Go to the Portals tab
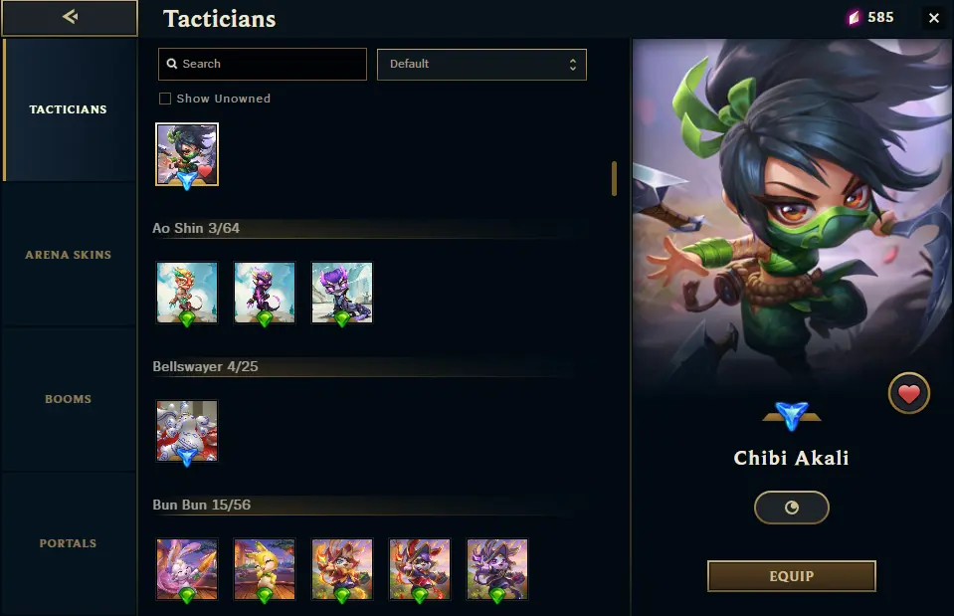Viewport: 954px width, 616px height. click(68, 543)
